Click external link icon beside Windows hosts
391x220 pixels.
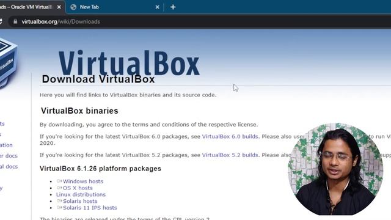click(59, 181)
